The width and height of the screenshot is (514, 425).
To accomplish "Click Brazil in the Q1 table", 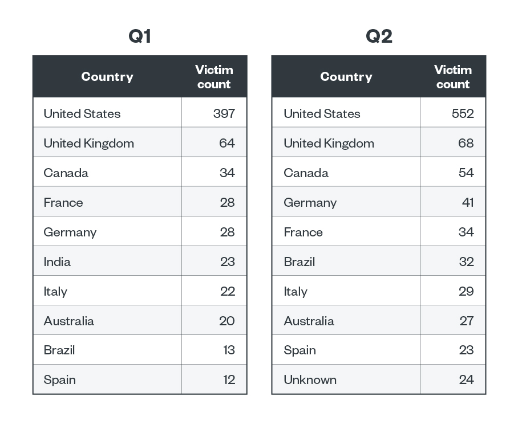I will tap(59, 350).
